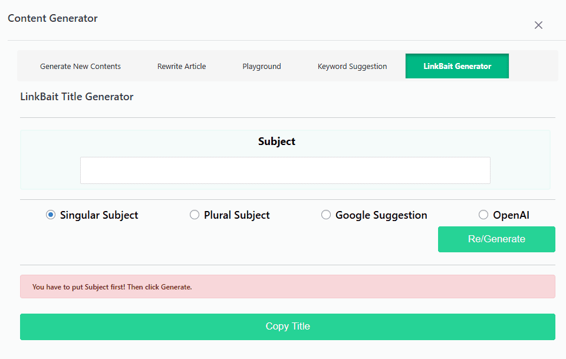Viewport: 566px width, 359px height.
Task: Click the pink Subject-first warning message
Action: pos(287,286)
